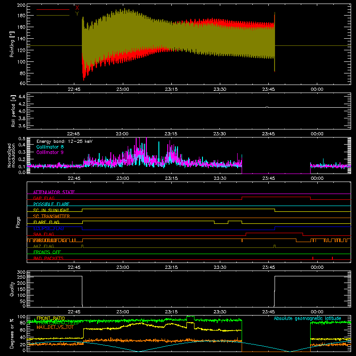356x356 pixels.
Task: Select the Pointing ["] axis title
Action: [12, 44]
